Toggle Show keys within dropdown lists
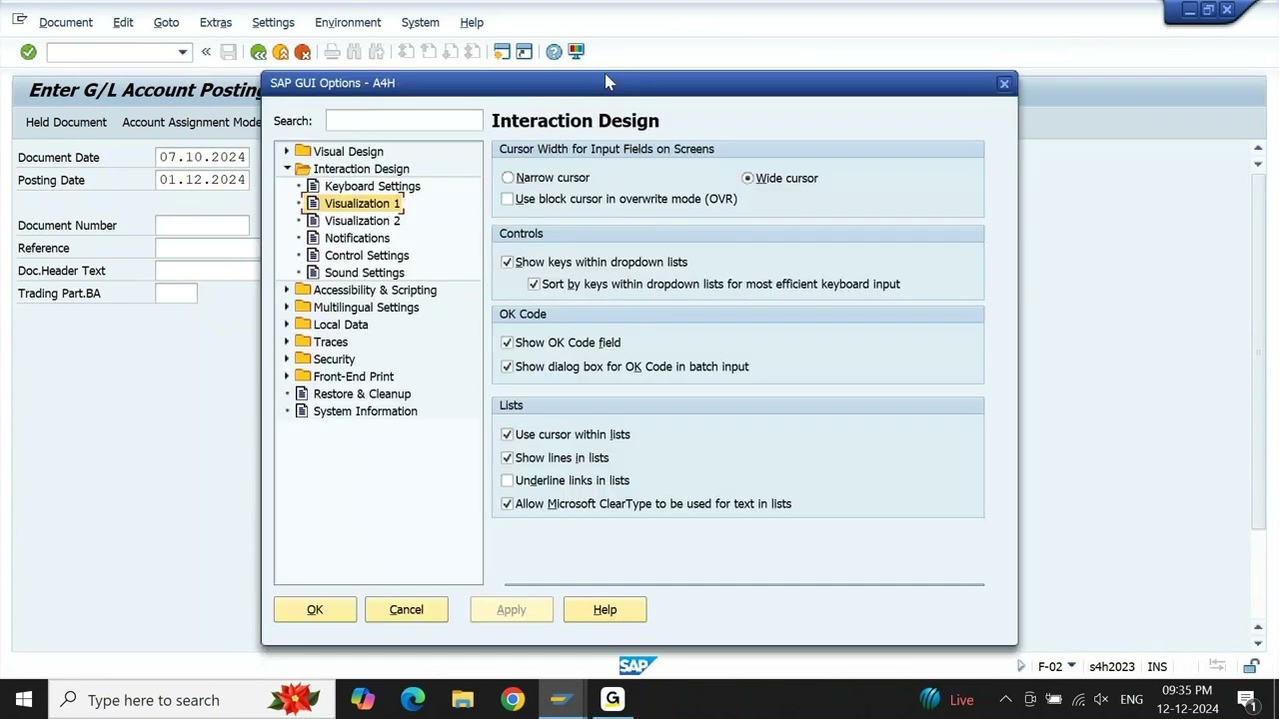This screenshot has height=719, width=1279. click(507, 262)
